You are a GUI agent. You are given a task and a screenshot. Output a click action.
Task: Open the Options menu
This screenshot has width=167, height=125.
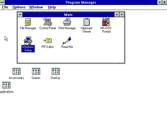(19, 7)
